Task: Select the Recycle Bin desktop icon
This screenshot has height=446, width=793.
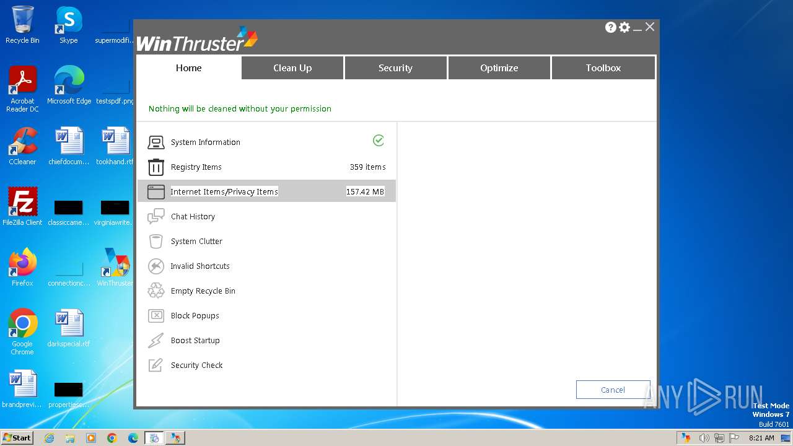Action: coord(22,25)
